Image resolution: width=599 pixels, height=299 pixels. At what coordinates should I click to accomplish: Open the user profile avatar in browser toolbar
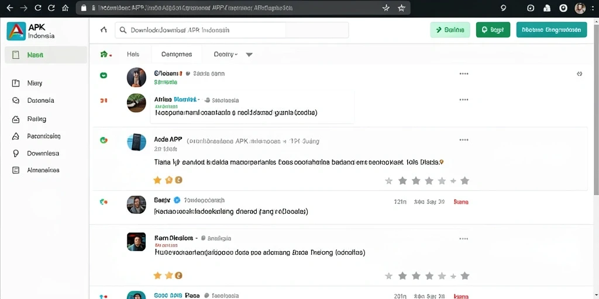[580, 8]
